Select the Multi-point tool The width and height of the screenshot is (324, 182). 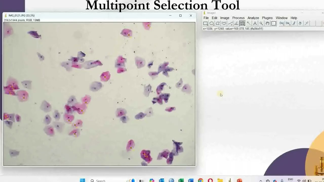pos(242,24)
